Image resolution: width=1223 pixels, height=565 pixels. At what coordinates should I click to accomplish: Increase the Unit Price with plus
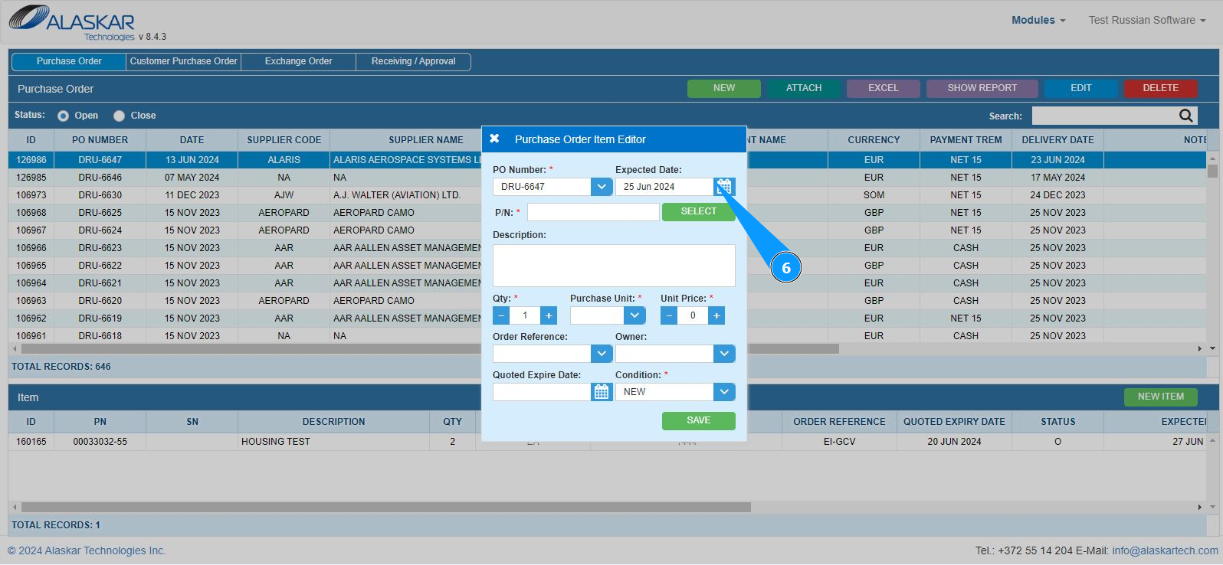click(716, 315)
